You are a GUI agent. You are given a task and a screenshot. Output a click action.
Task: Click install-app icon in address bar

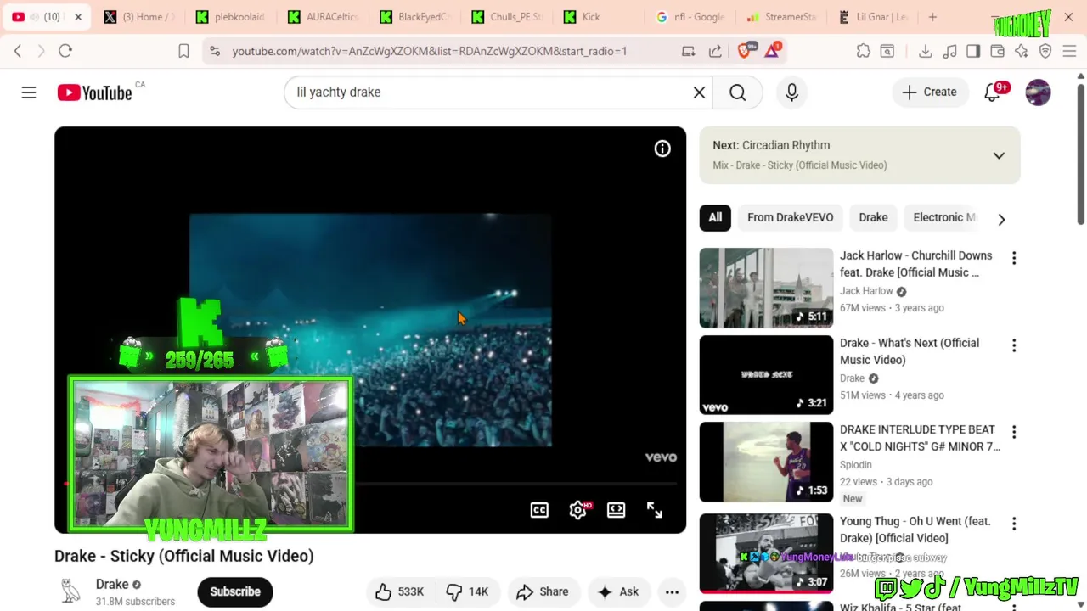688,51
